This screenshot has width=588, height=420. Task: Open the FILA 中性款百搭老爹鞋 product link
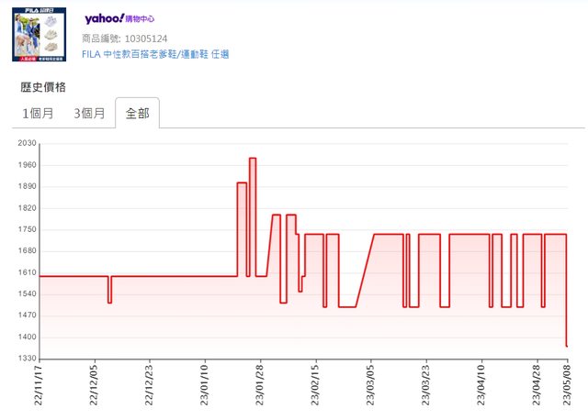pos(155,54)
